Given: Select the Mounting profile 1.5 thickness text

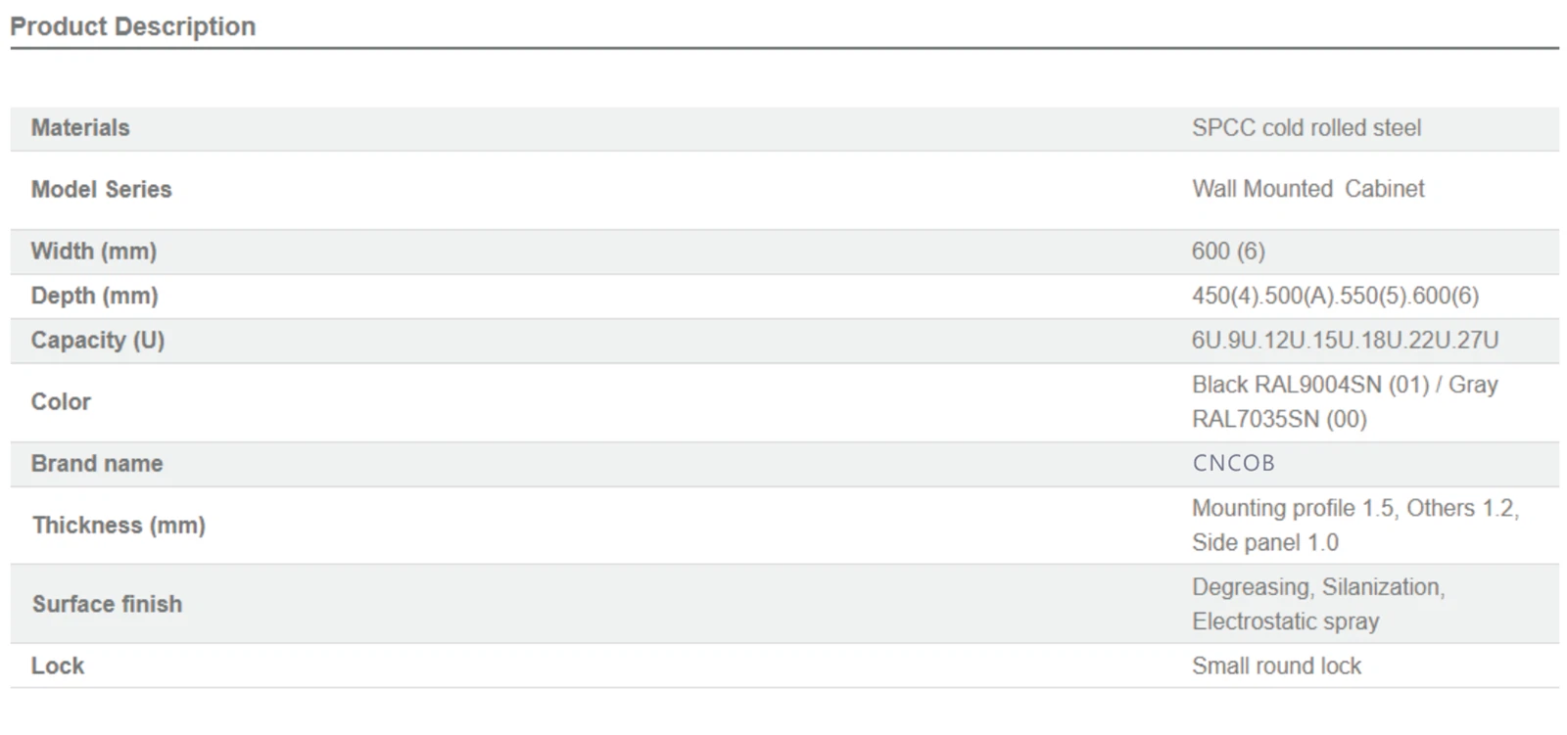Looking at the screenshot, I should pos(1354,509).
